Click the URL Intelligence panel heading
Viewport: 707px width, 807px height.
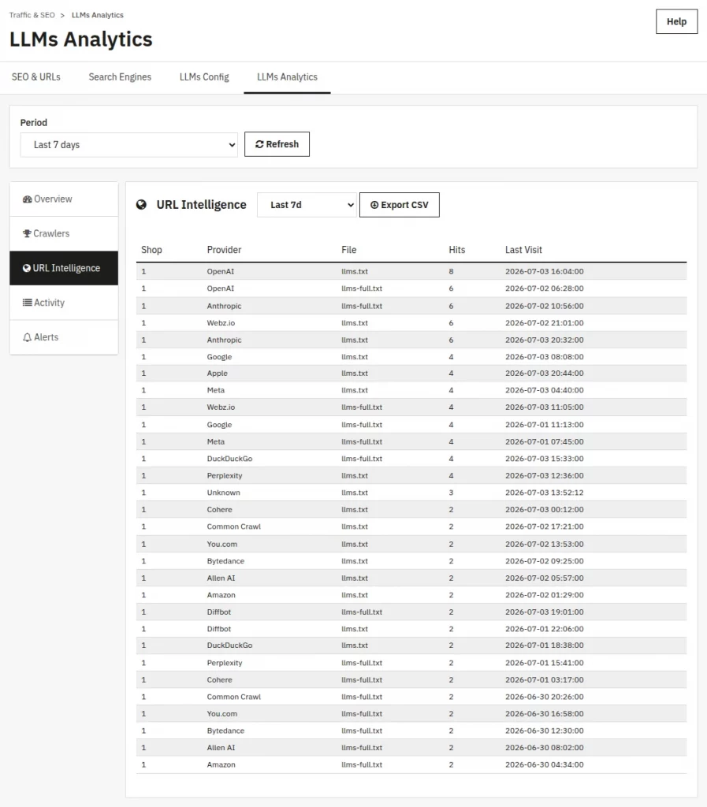click(201, 205)
